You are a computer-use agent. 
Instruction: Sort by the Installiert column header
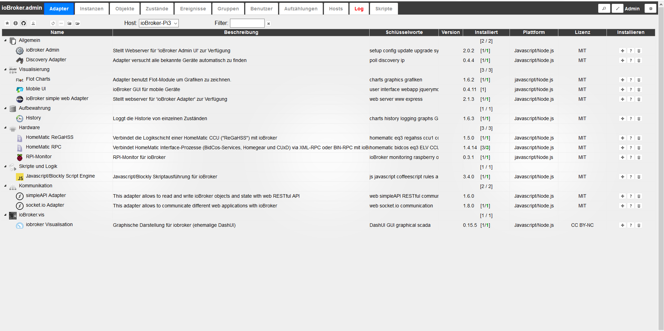pyautogui.click(x=486, y=32)
